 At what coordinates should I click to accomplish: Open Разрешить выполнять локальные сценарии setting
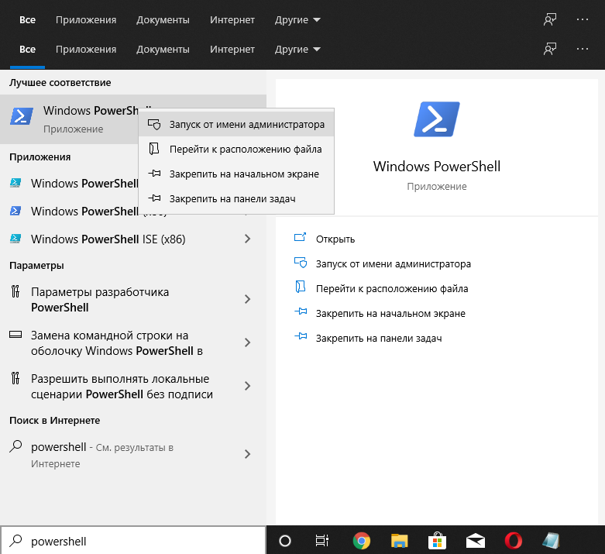click(x=133, y=386)
